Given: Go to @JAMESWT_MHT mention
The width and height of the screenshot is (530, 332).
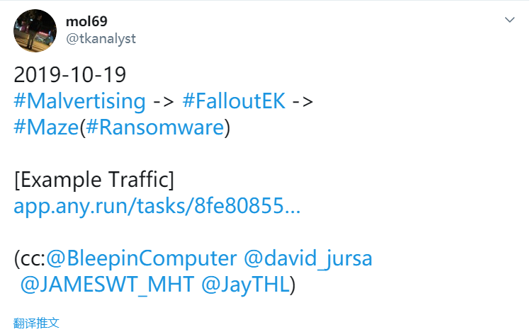Looking at the screenshot, I should [x=107, y=285].
